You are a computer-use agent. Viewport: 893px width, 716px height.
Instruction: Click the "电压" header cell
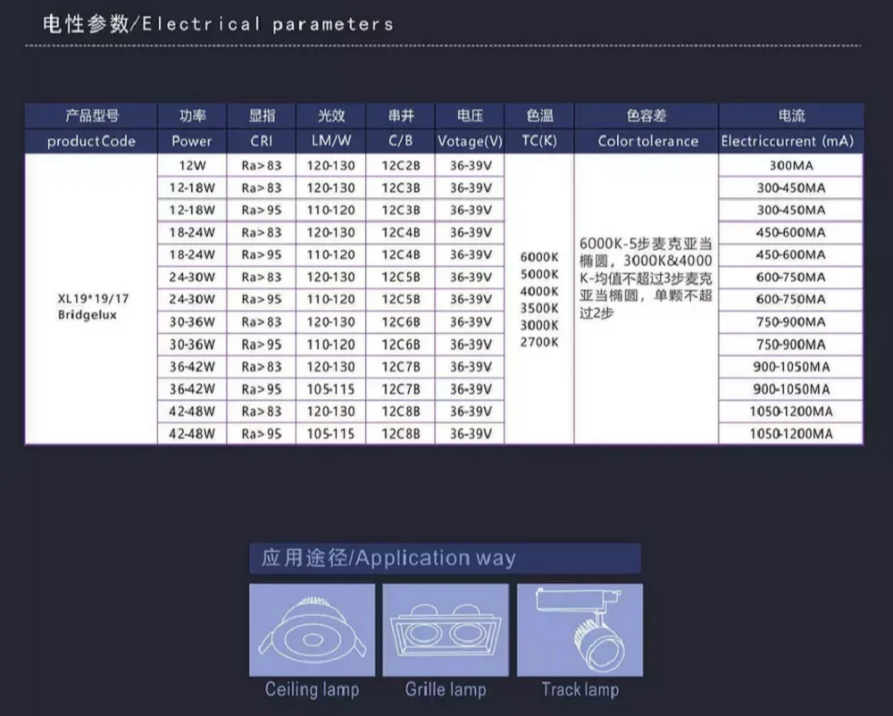(471, 116)
